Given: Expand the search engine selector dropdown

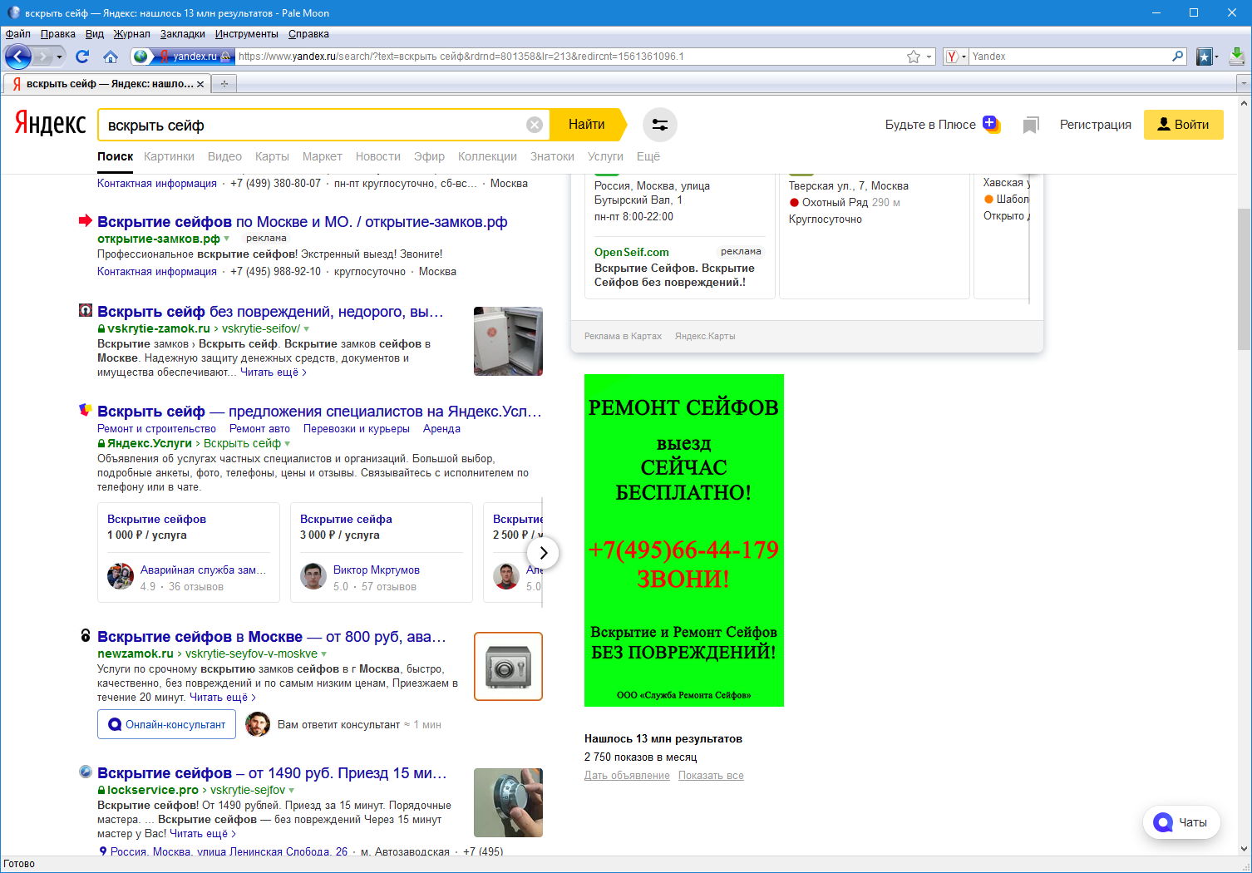Looking at the screenshot, I should (955, 57).
